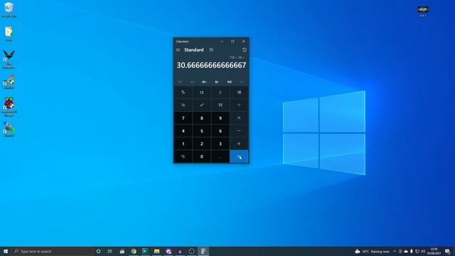Click the decimal point key
The width and height of the screenshot is (455, 256).
pyautogui.click(x=220, y=156)
